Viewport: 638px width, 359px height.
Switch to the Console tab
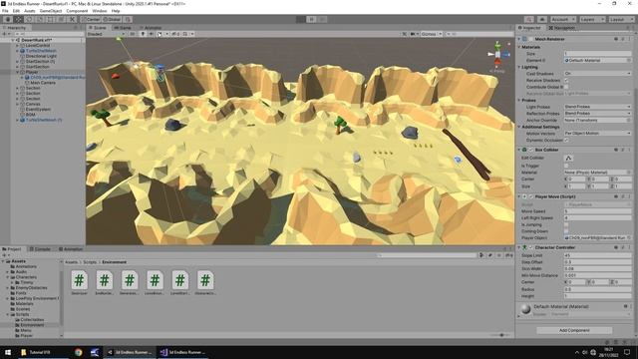[40, 248]
